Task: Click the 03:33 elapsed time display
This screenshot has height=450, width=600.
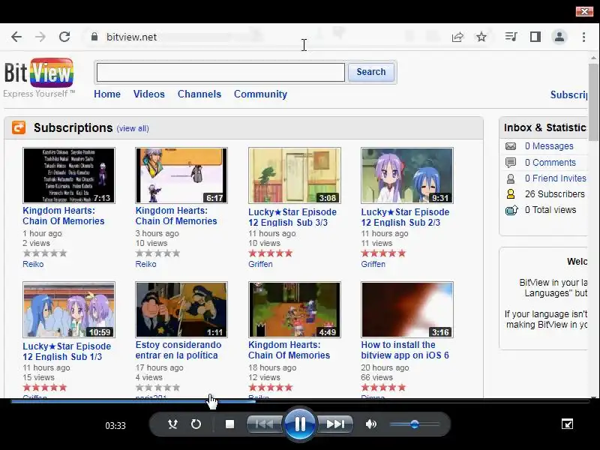Action: 115,425
